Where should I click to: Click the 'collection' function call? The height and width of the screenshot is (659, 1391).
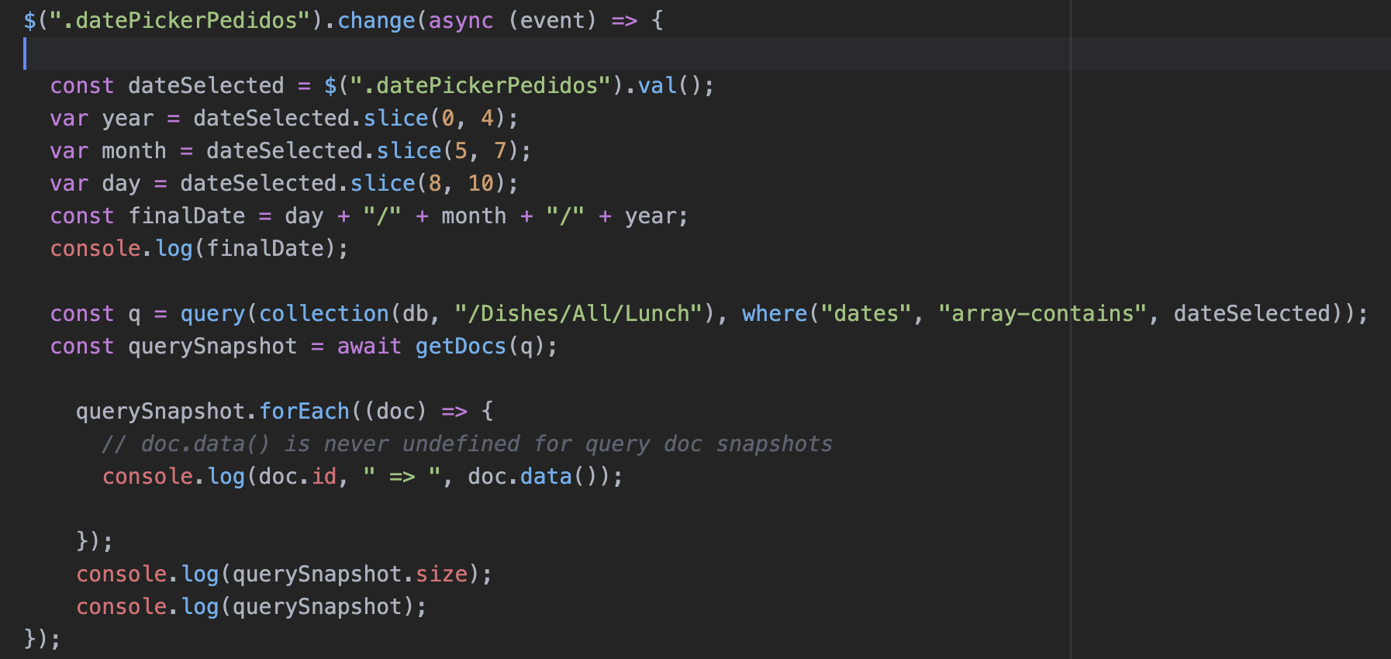[x=324, y=313]
